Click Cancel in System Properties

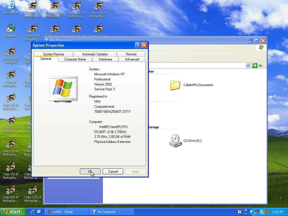coord(113,171)
